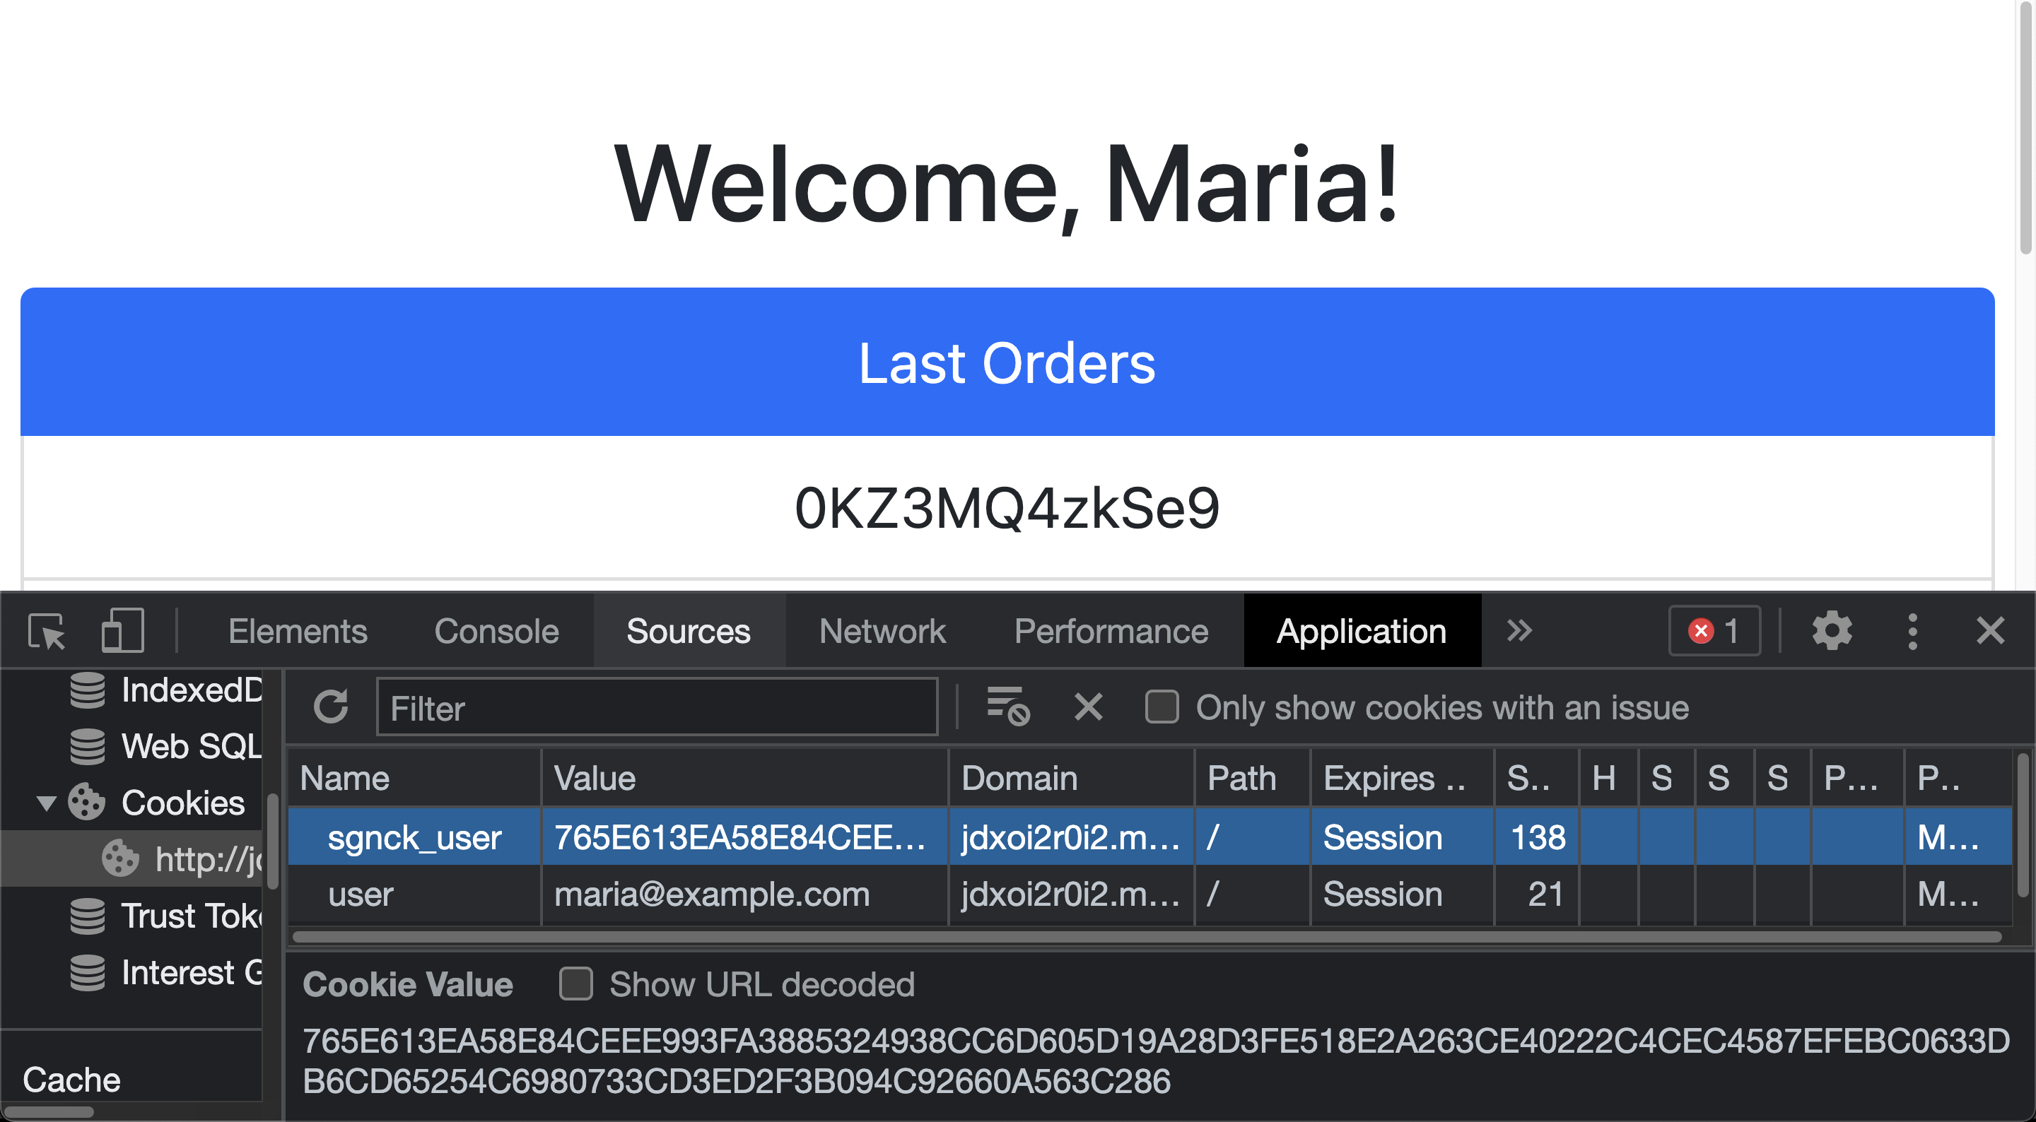Click the clear filter icon (X)

pos(1088,709)
